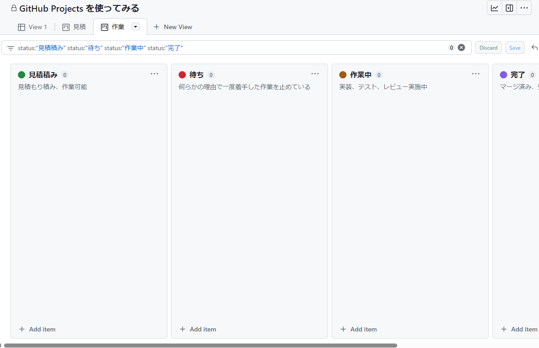Toggle the project details side panel icon

509,8
